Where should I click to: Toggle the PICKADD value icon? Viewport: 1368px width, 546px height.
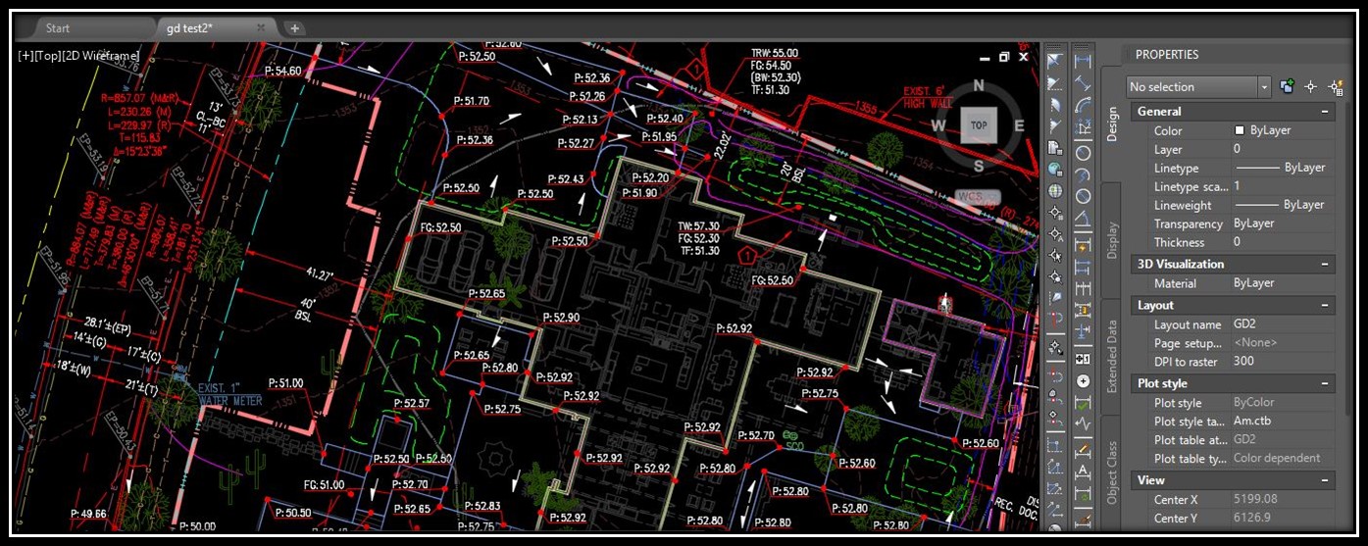coord(1288,87)
